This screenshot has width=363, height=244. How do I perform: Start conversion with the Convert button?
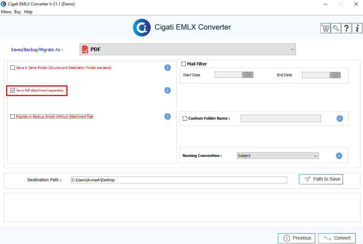337,238
